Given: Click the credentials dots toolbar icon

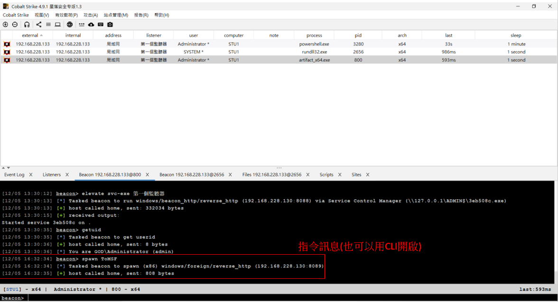Looking at the screenshot, I should (x=82, y=25).
